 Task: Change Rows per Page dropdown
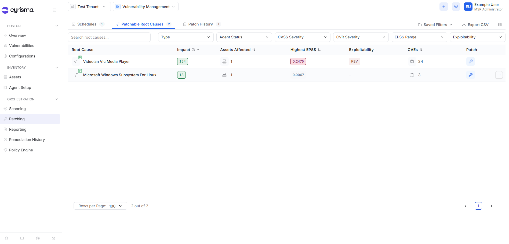pos(100,206)
